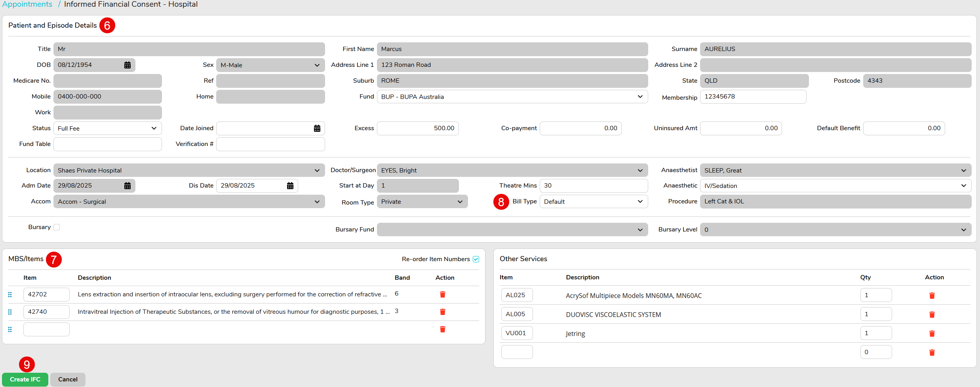Image resolution: width=980 pixels, height=387 pixels.
Task: Remove the Jetring VU001 service row
Action: coord(932,334)
